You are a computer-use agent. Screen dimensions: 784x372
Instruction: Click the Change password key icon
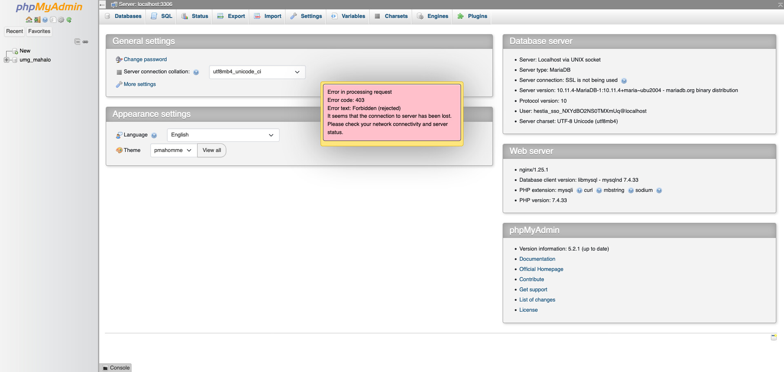tap(119, 59)
